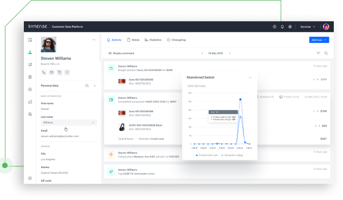
Task: Switch to the Activity tab
Action: coord(114,40)
